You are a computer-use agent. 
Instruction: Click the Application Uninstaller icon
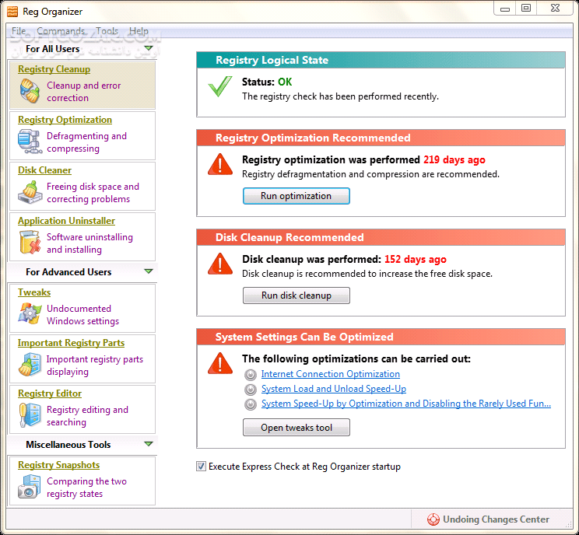30,243
